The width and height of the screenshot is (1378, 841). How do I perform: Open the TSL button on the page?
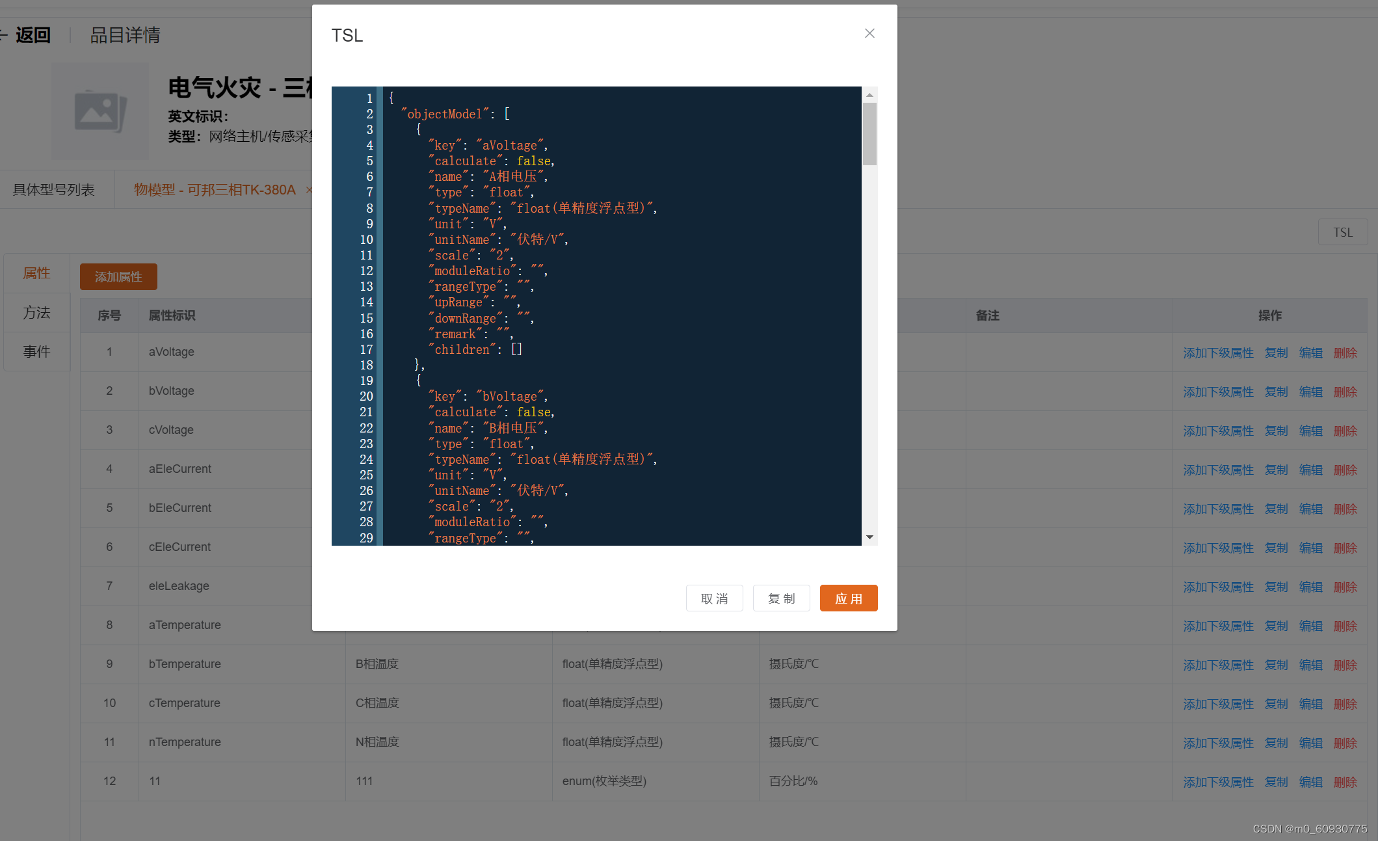tap(1343, 232)
